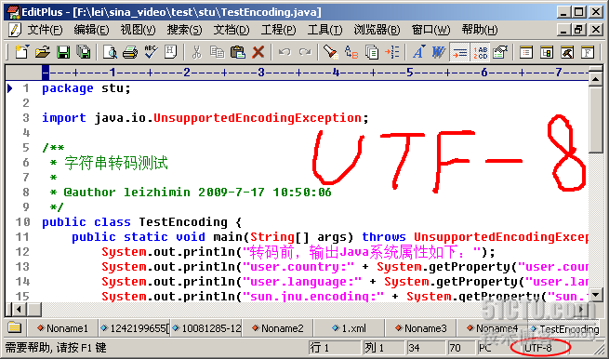Click the Find in Files icon

pyautogui.click(x=372, y=52)
